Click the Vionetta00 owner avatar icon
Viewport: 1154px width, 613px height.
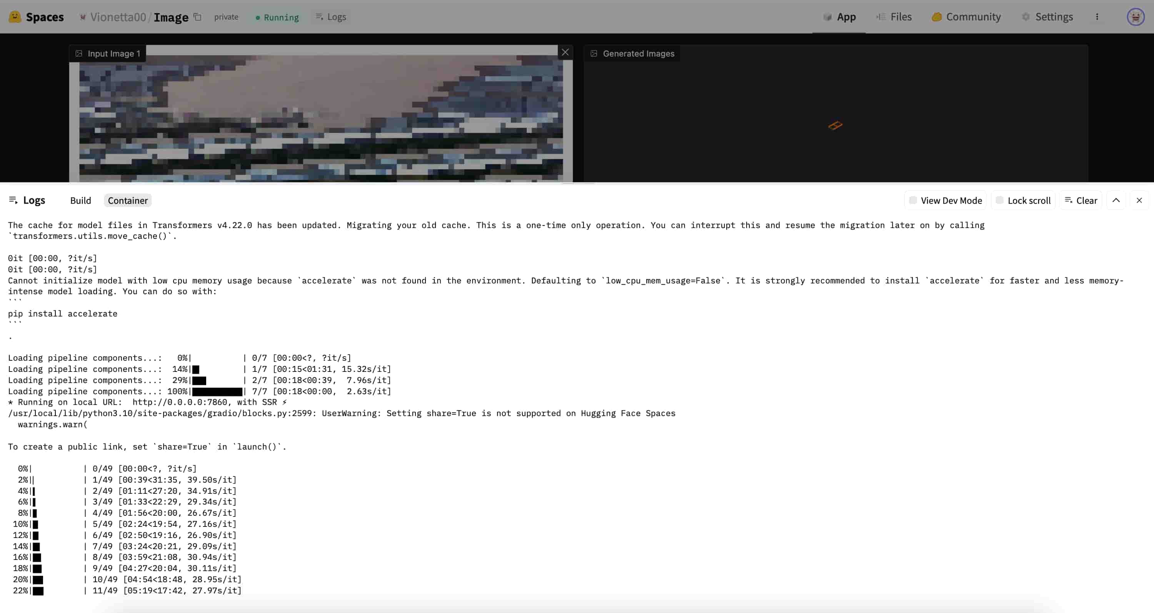point(82,17)
